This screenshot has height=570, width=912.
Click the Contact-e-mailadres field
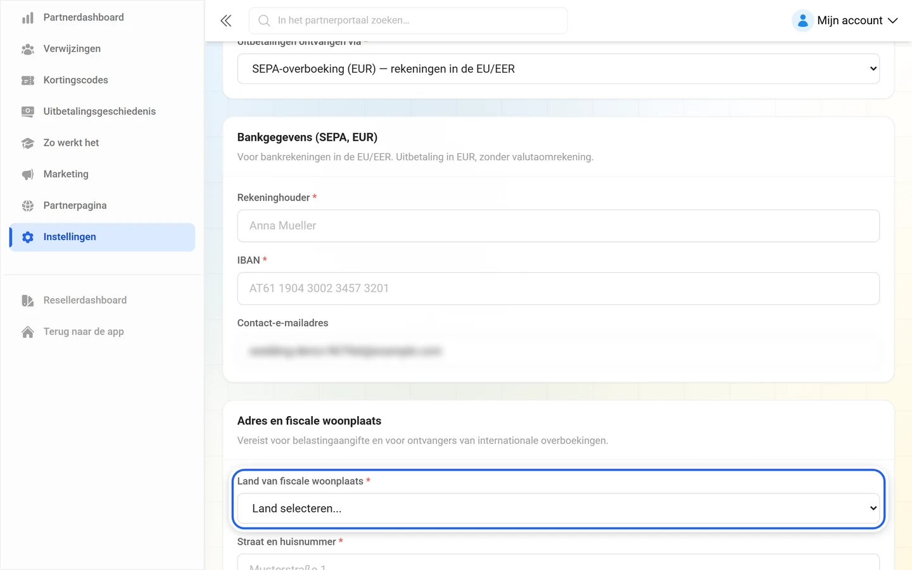(x=558, y=351)
